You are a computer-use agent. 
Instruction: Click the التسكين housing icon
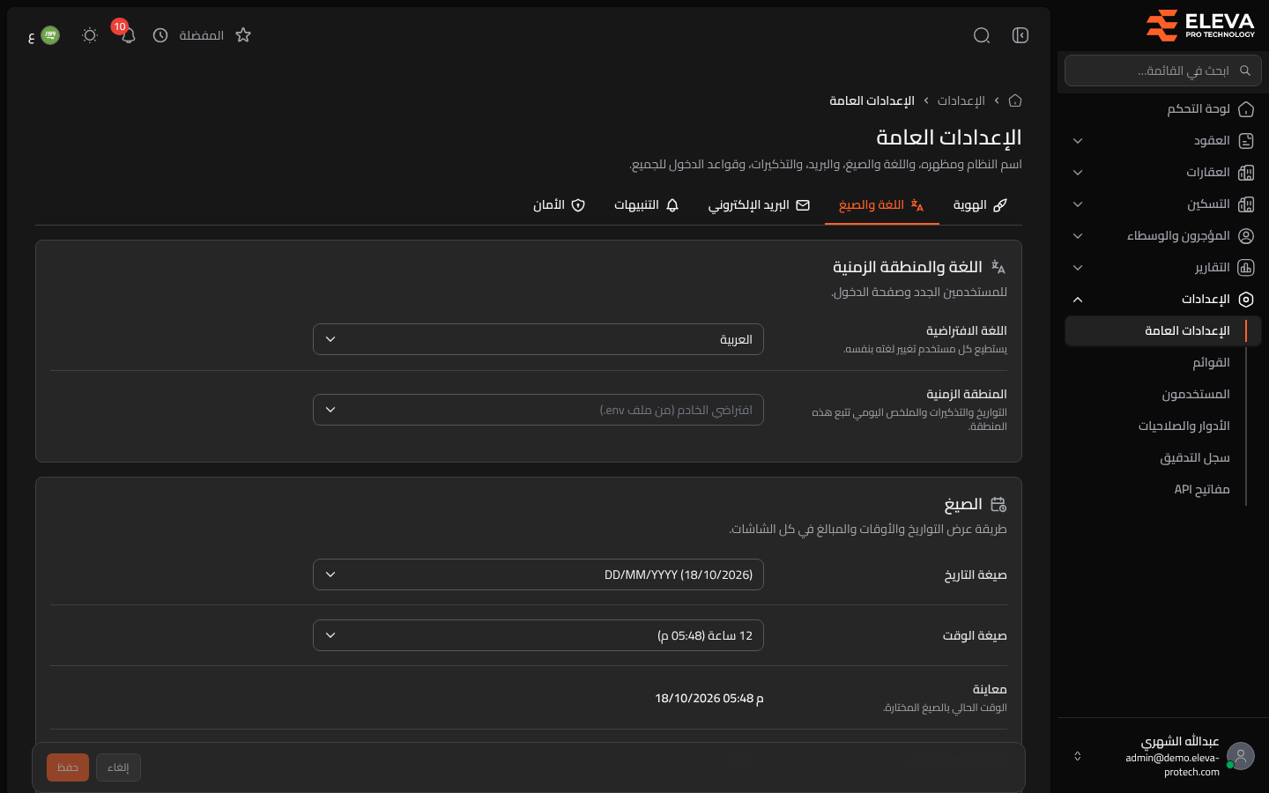coord(1246,204)
